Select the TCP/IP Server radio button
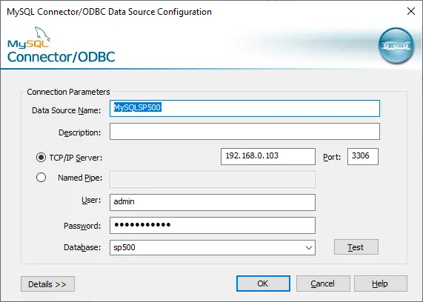The width and height of the screenshot is (423, 302). (x=41, y=158)
